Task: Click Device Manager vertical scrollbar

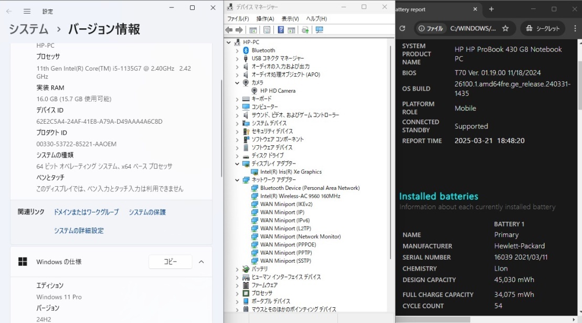Action: point(390,152)
